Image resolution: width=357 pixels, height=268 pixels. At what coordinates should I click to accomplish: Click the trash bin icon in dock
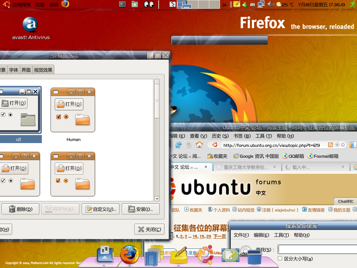pos(254,257)
